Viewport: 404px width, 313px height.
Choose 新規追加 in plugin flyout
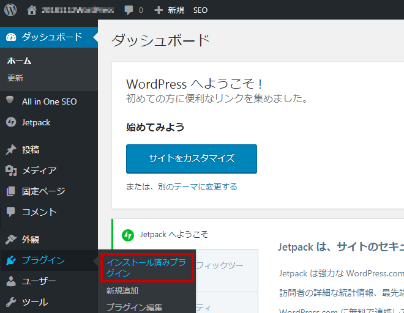pyautogui.click(x=122, y=290)
